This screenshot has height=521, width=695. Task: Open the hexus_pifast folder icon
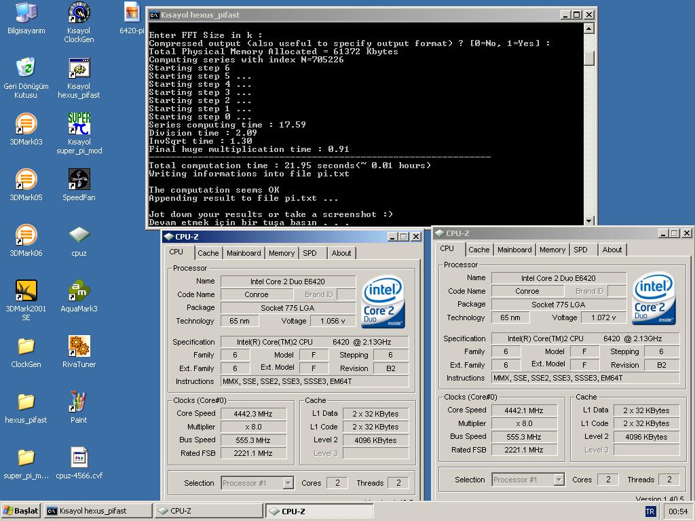pos(26,408)
